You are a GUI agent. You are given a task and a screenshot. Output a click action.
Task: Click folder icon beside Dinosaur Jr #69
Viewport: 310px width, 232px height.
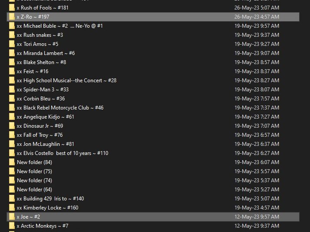click(x=11, y=126)
